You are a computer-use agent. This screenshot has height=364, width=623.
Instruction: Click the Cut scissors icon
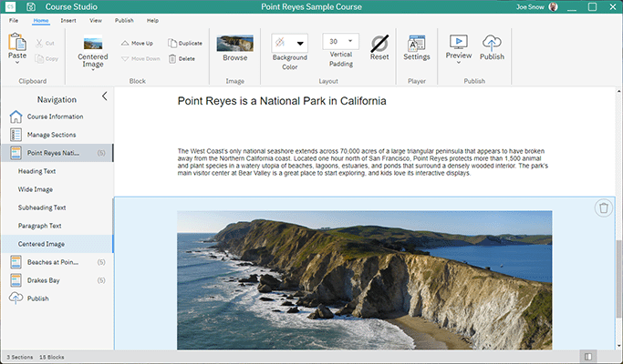pyautogui.click(x=39, y=43)
